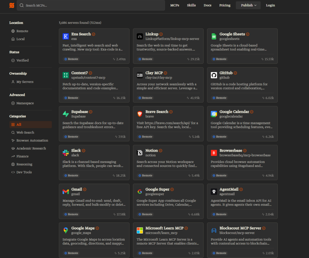Go to the Pricing page
The image size is (309, 258).
[225, 5]
